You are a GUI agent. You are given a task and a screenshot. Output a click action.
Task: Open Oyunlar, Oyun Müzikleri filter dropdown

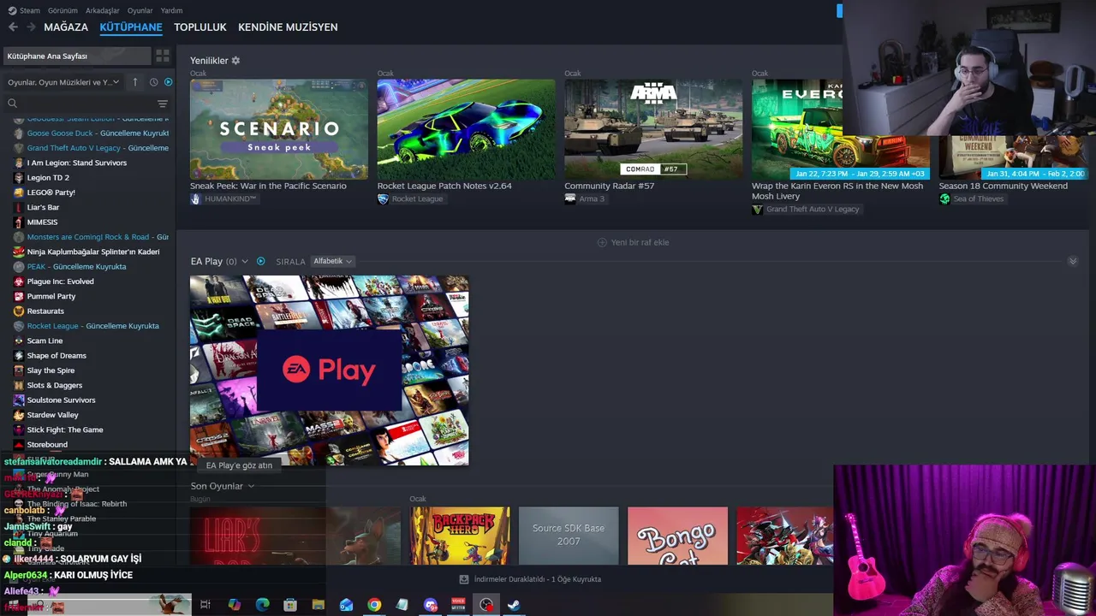[x=63, y=82]
